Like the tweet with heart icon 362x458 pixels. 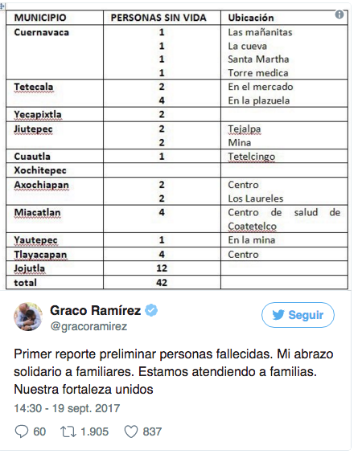(130, 431)
